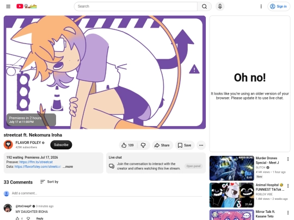Screen dimensions: 294x220
Task: Like the video with thumbs up
Action: click(x=127, y=145)
